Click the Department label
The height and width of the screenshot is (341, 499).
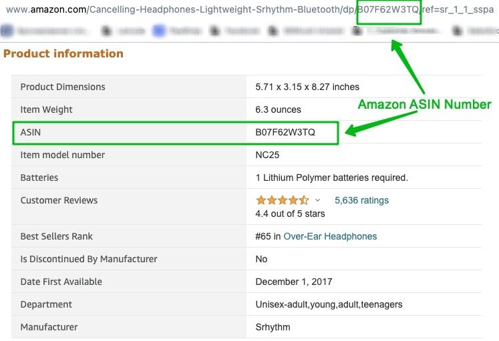[x=46, y=304]
